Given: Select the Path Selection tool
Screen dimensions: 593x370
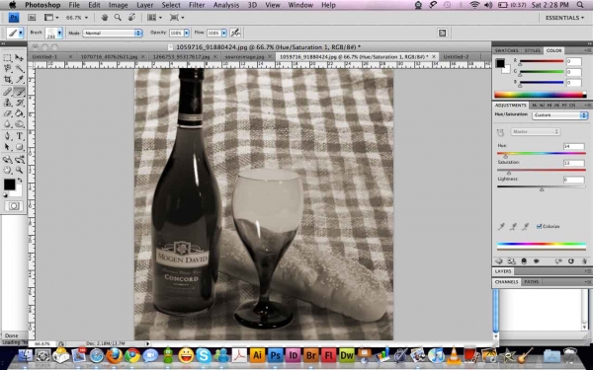Looking at the screenshot, I should [x=7, y=147].
